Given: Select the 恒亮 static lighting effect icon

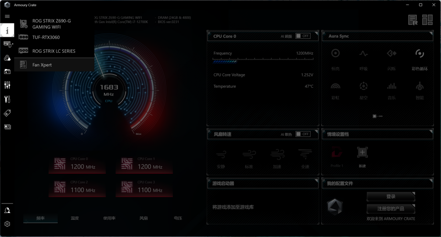Looking at the screenshot, I should coord(336,54).
